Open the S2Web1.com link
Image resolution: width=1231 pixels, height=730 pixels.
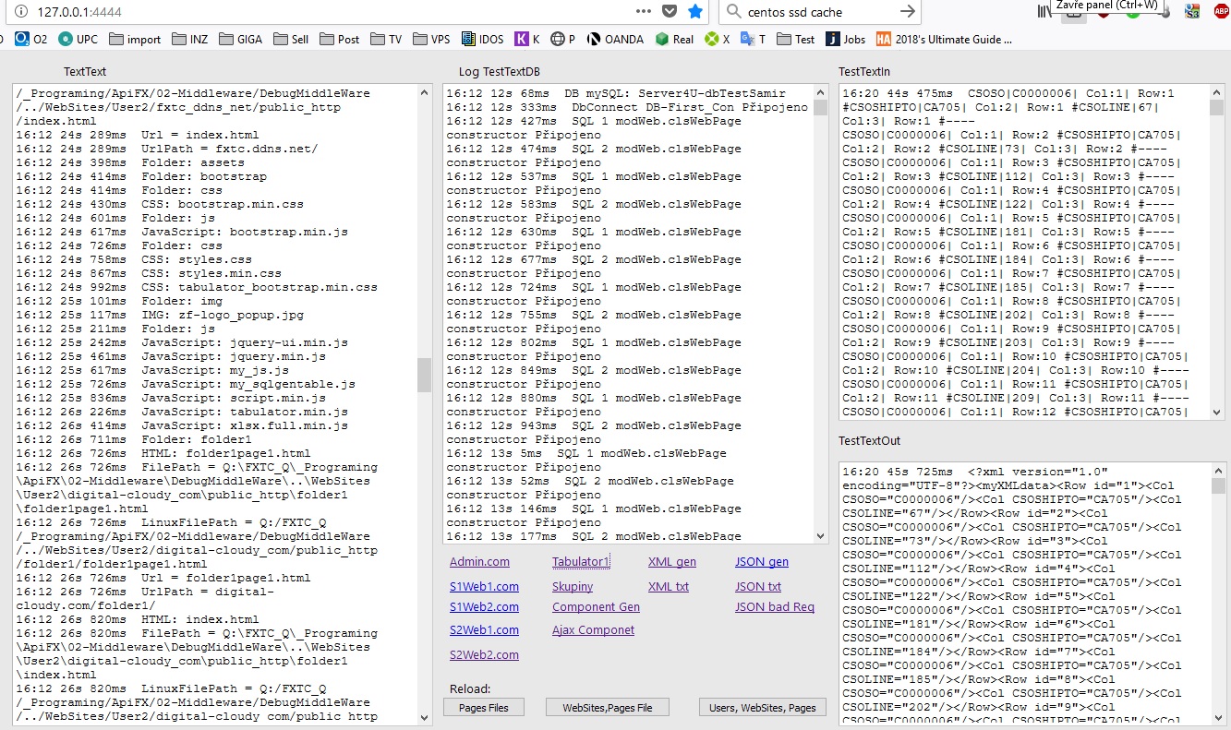pos(484,630)
